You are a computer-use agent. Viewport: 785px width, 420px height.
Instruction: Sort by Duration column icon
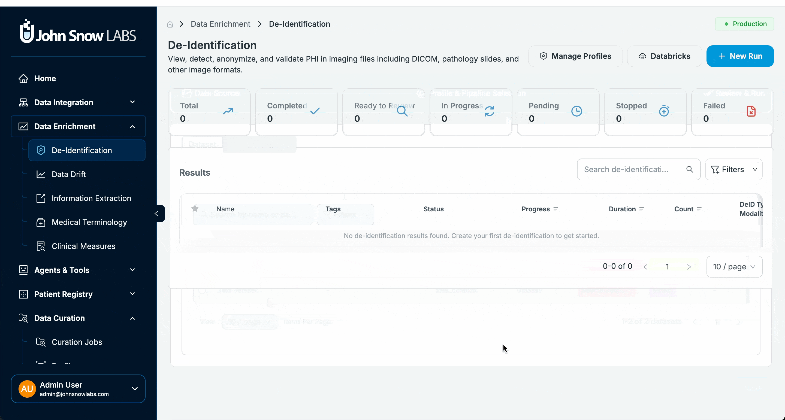(x=642, y=209)
